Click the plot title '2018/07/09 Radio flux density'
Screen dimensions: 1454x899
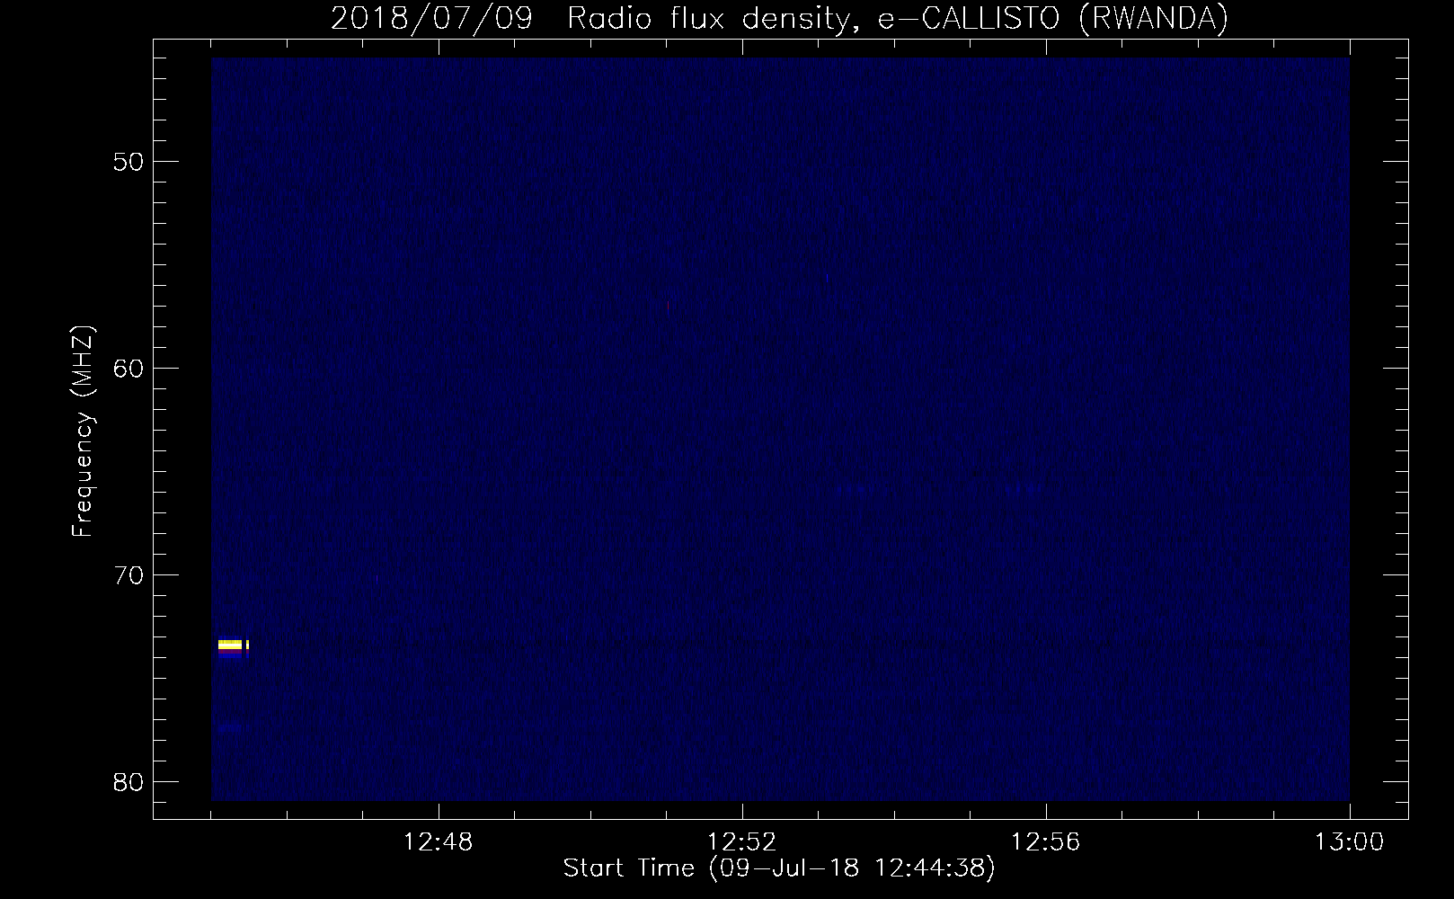[x=590, y=19]
